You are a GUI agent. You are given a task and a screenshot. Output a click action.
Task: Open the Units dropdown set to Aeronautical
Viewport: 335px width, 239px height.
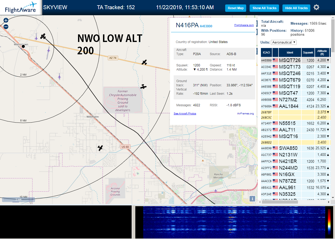point(284,42)
